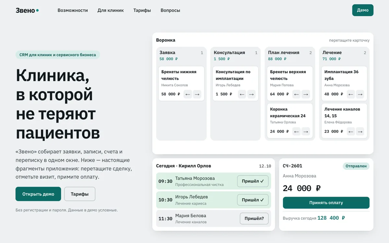Click План лечения total 88 000 ₽
The width and height of the screenshot is (389, 243).
277,59
